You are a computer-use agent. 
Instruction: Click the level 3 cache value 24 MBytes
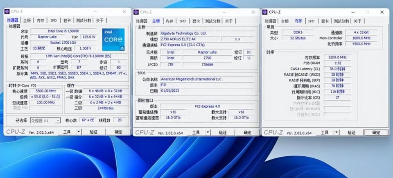pos(106,108)
